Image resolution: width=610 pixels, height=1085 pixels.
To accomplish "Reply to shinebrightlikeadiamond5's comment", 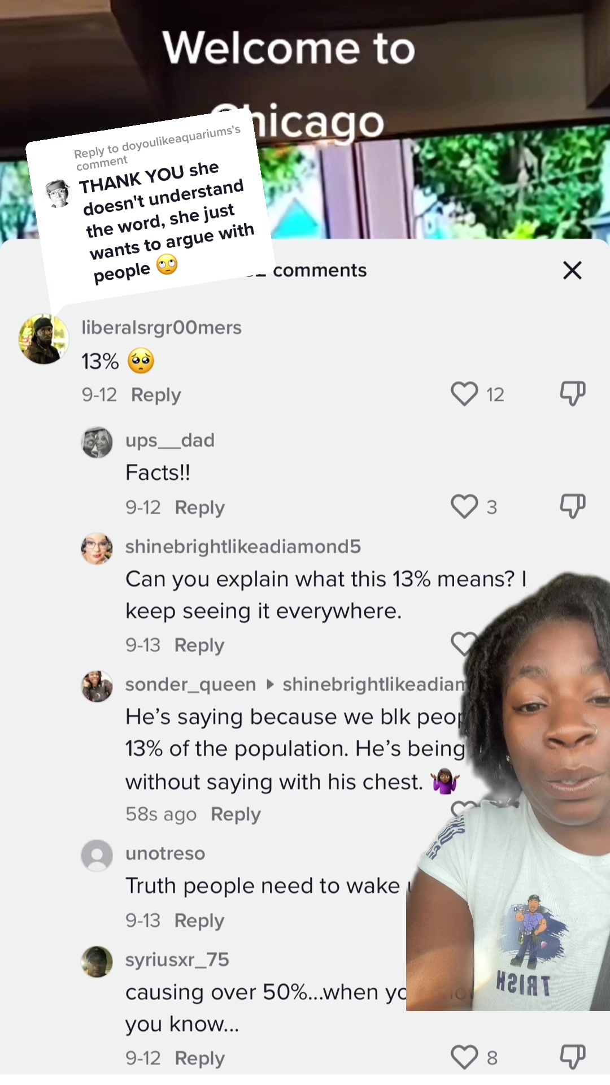I will 199,645.
